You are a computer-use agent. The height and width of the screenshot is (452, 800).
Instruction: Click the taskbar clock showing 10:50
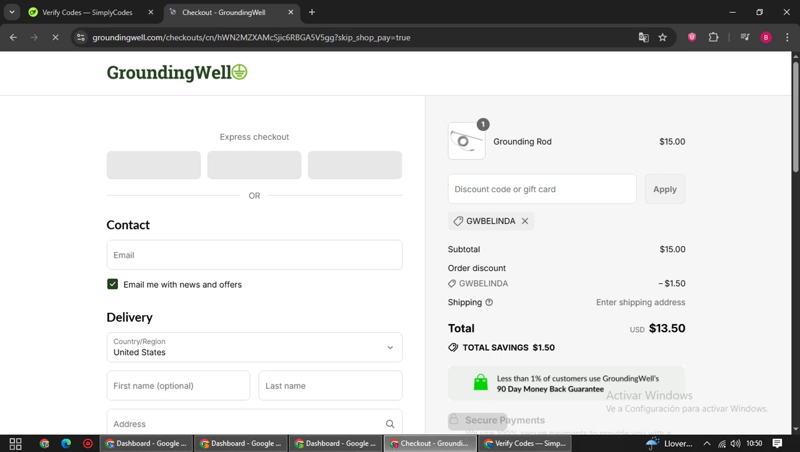[754, 443]
